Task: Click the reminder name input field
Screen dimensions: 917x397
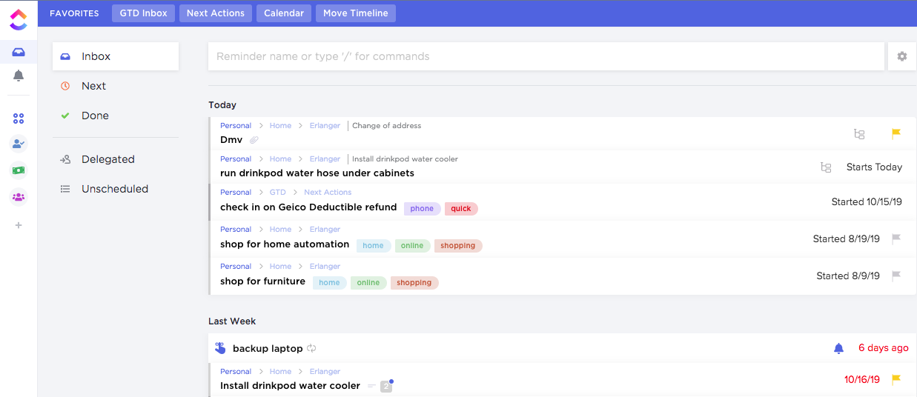Action: click(546, 56)
